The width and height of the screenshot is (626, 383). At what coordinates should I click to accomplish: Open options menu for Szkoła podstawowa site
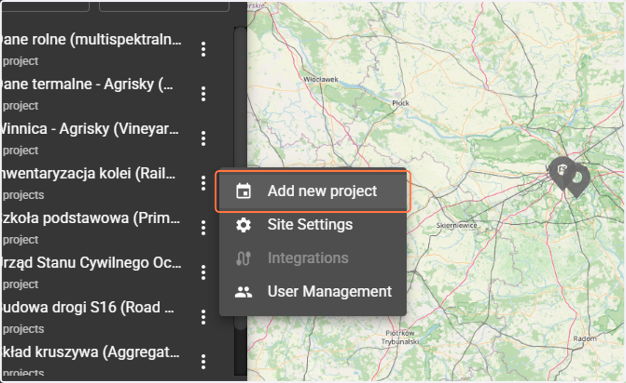pos(203,228)
